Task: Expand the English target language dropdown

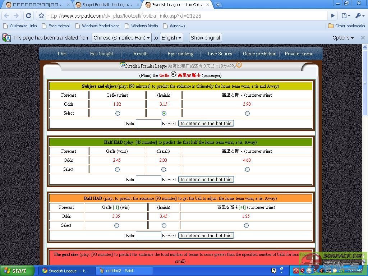Action: click(x=171, y=38)
